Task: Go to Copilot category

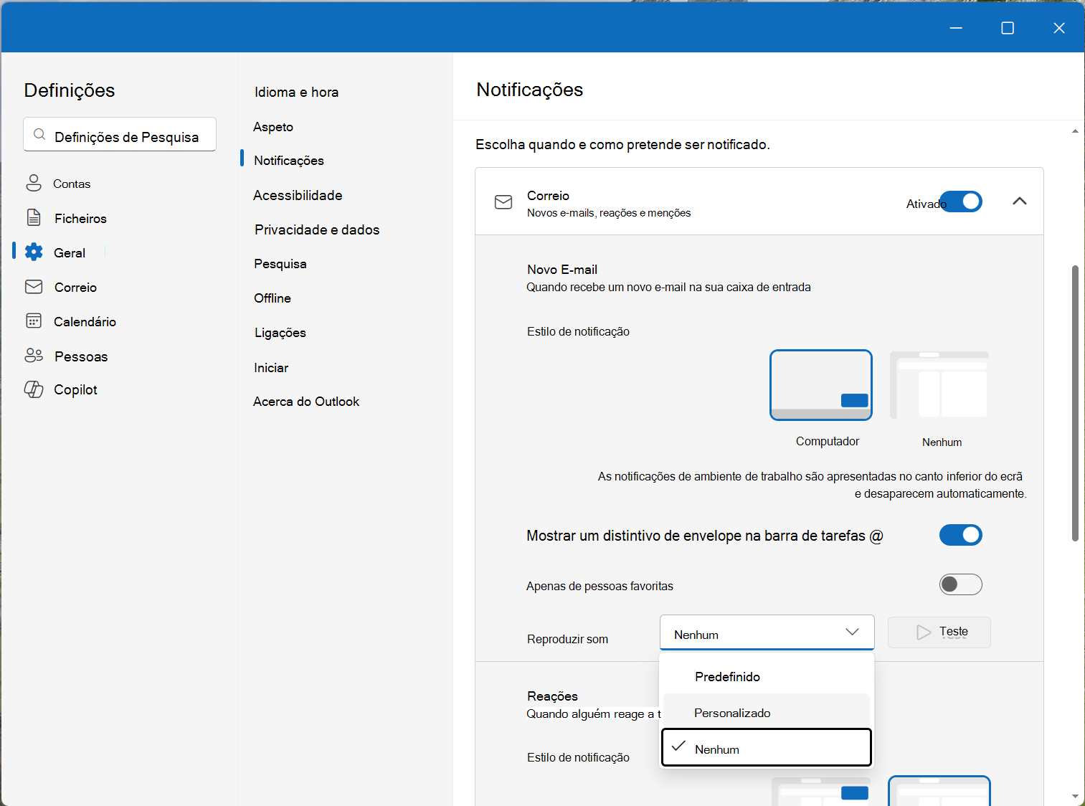Action: pos(75,389)
